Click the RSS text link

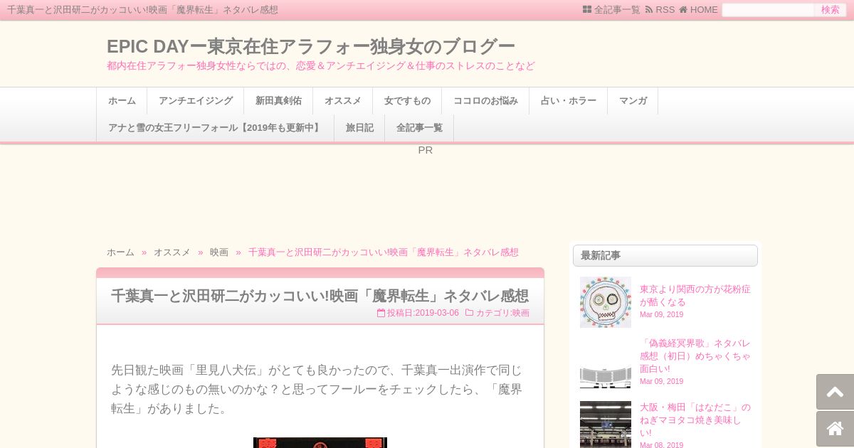pyautogui.click(x=665, y=10)
